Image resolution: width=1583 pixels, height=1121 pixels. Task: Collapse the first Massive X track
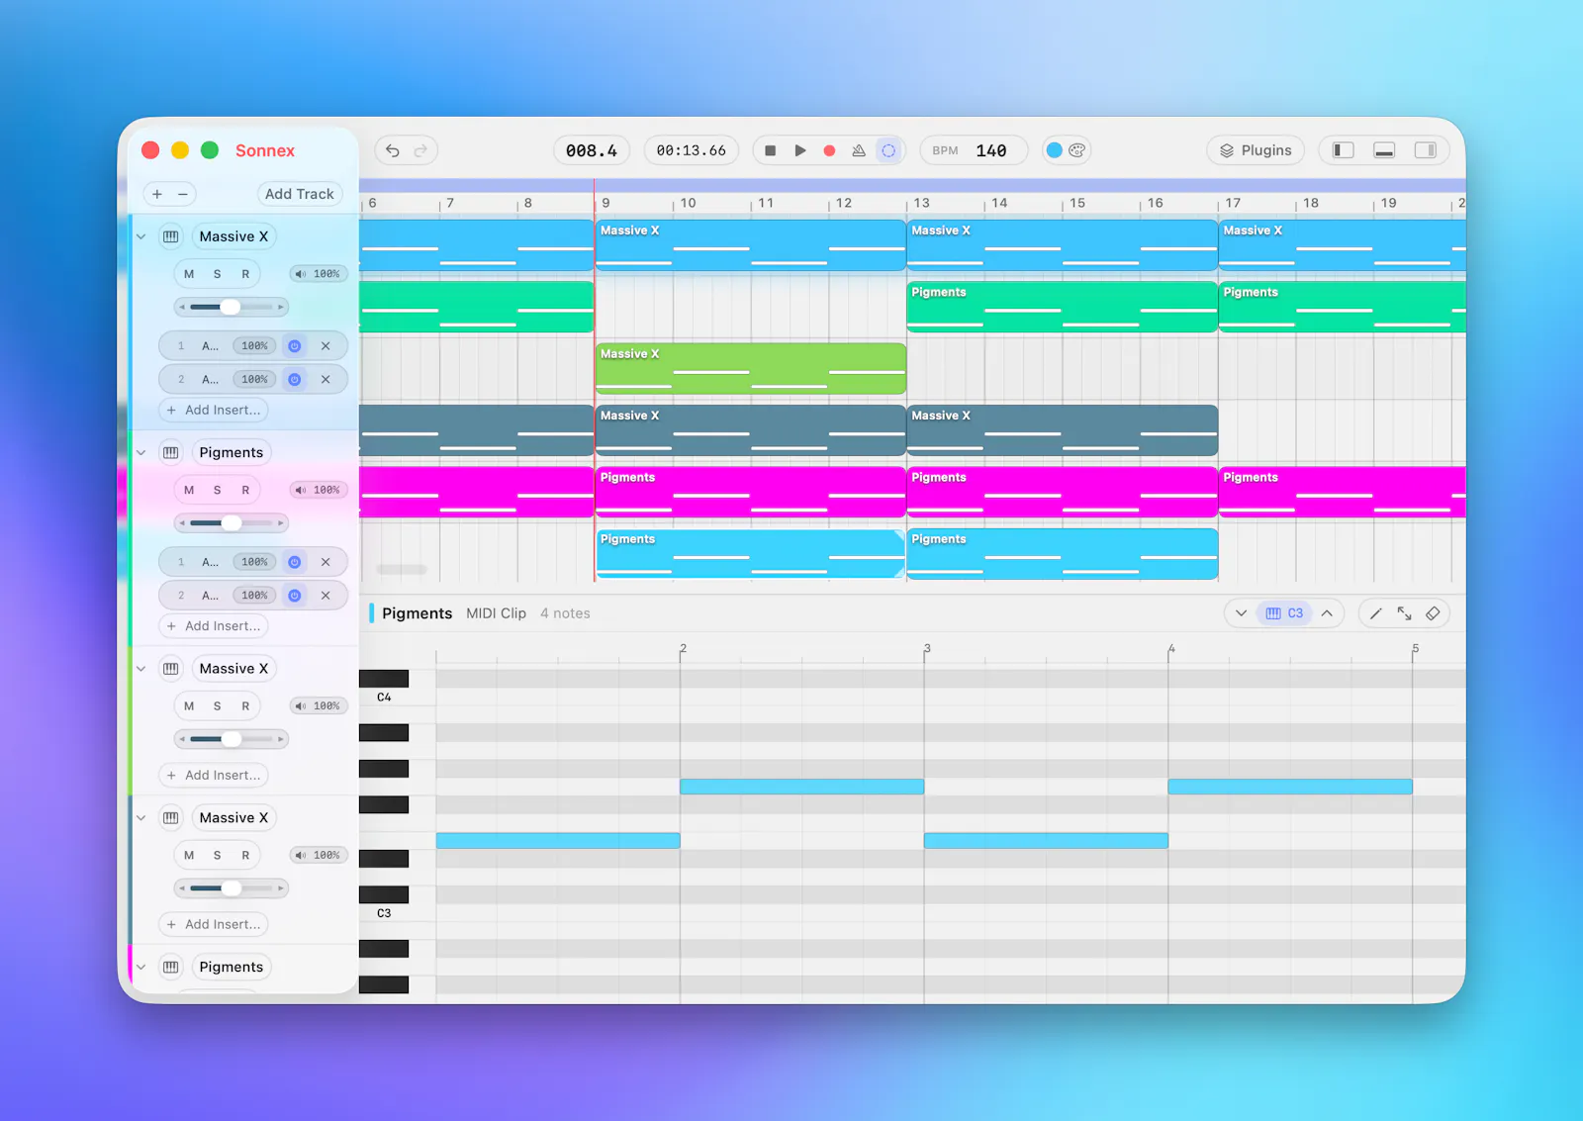click(x=141, y=236)
